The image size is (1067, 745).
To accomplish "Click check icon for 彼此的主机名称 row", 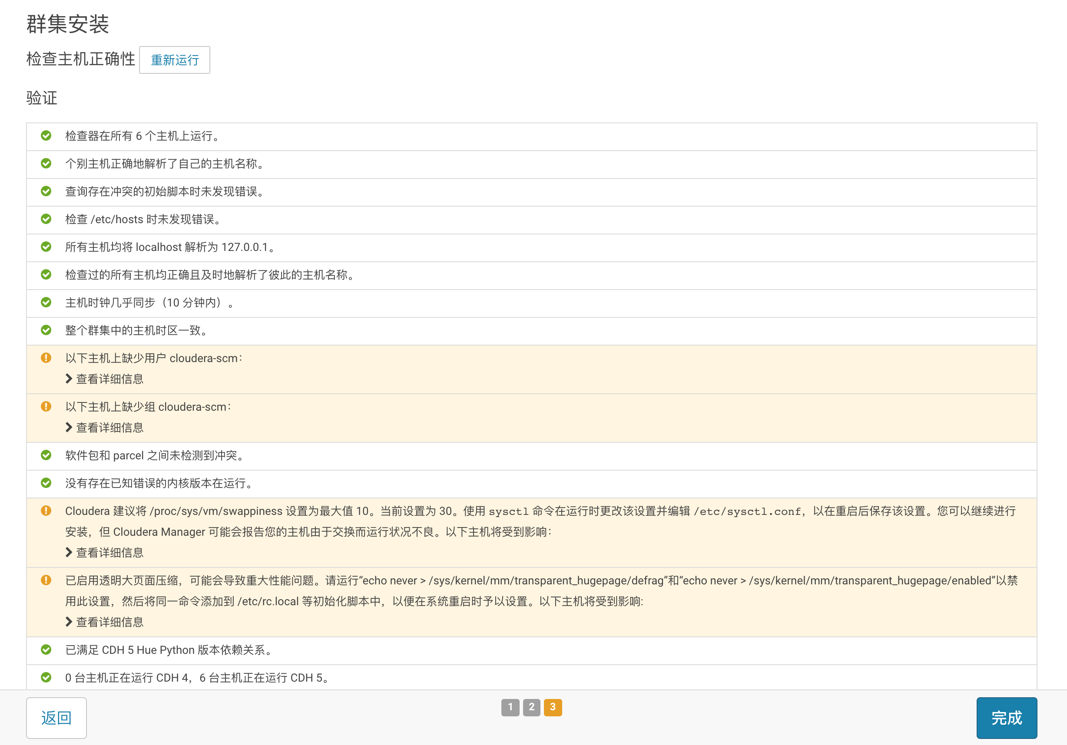I will click(x=46, y=274).
